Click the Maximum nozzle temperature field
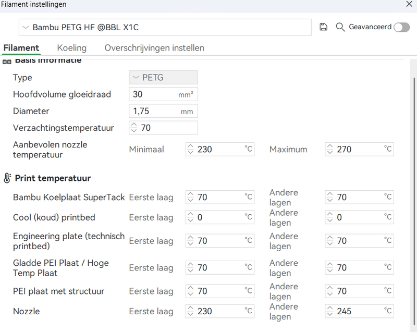Viewport: 417px width, 332px height. coord(359,150)
